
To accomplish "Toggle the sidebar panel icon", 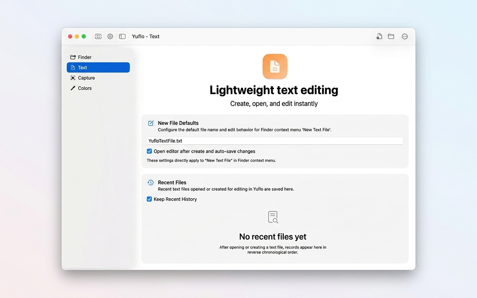I will [122, 37].
